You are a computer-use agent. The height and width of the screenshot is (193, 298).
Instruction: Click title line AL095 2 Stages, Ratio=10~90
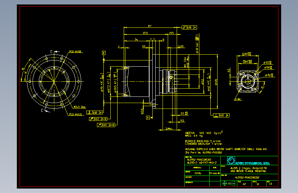[x=249, y=168]
